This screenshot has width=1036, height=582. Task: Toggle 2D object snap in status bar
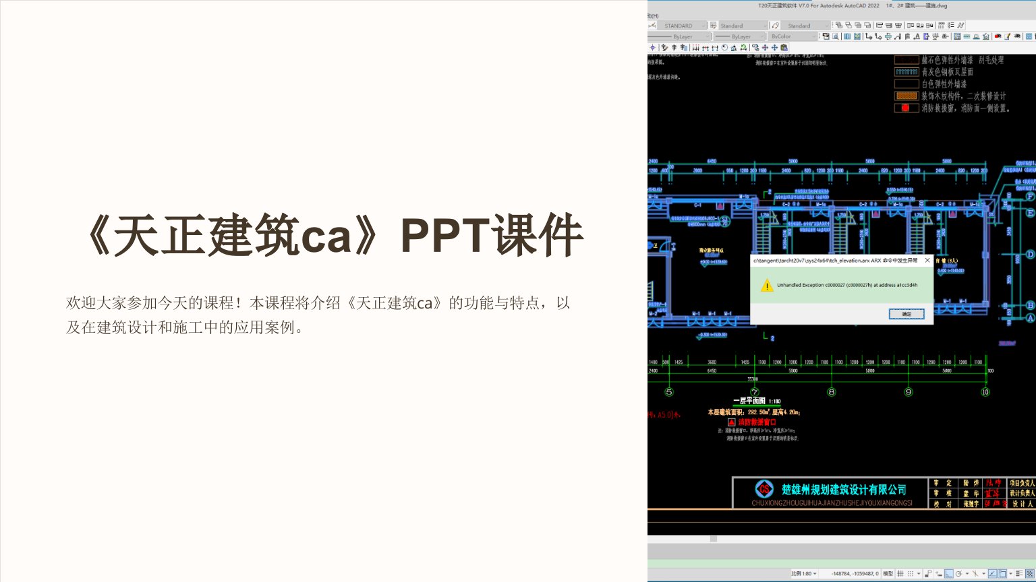(x=1003, y=574)
